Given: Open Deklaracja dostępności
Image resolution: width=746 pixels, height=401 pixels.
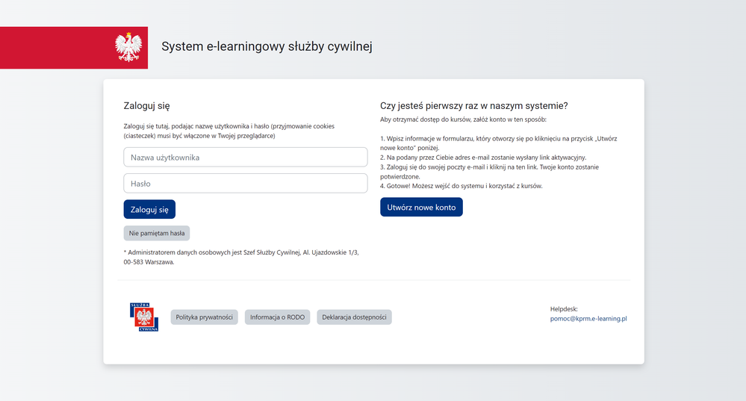Looking at the screenshot, I should 354,317.
